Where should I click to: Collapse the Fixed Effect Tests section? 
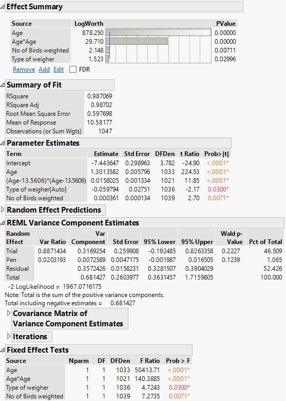coord(2,350)
